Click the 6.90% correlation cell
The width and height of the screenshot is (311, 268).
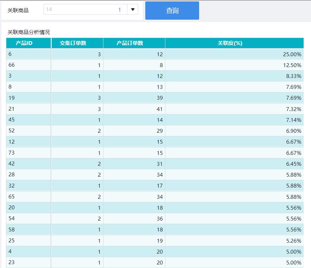234,131
